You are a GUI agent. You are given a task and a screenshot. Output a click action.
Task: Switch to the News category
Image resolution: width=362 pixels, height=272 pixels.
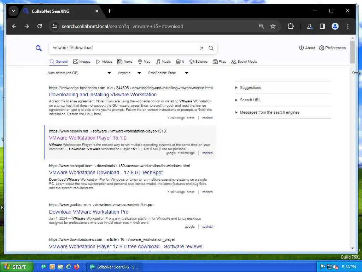(x=125, y=62)
